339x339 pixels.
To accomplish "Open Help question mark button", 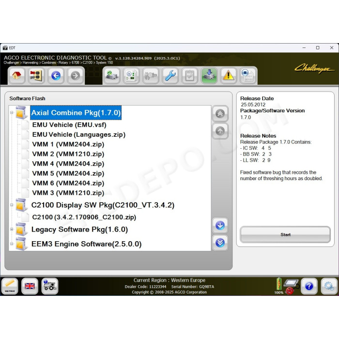I will pos(309,286).
